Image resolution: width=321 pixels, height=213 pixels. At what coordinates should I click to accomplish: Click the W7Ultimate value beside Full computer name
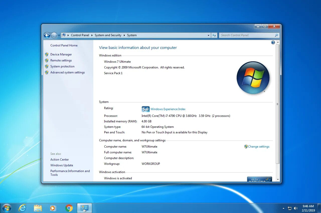point(149,152)
